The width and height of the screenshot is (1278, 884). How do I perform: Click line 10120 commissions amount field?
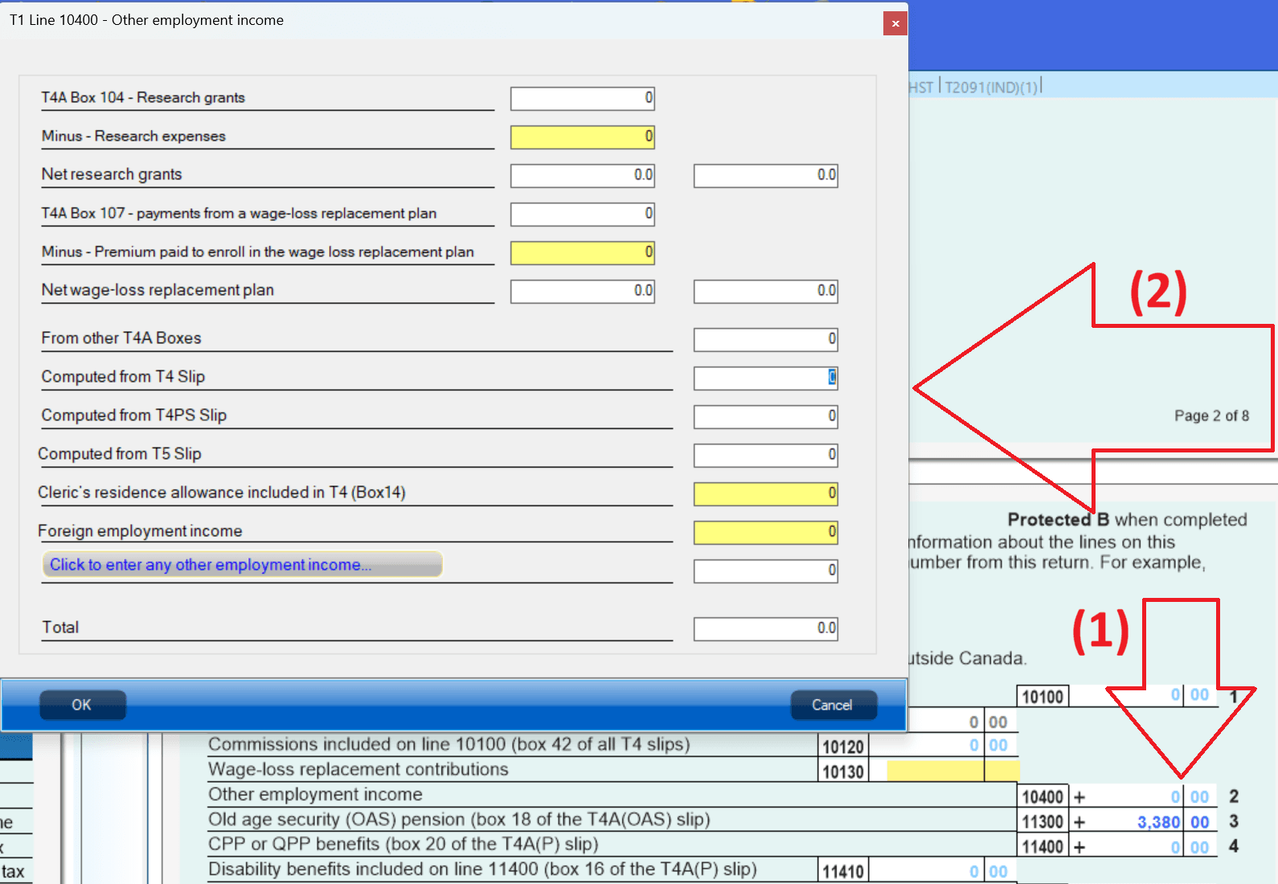pos(944,746)
